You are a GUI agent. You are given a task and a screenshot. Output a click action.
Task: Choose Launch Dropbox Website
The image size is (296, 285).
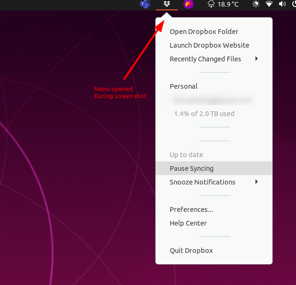214,45
